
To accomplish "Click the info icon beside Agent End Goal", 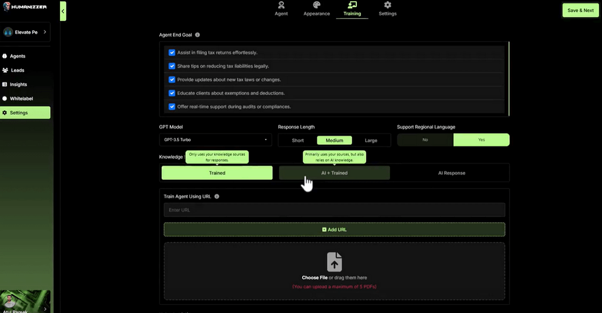I will [198, 35].
